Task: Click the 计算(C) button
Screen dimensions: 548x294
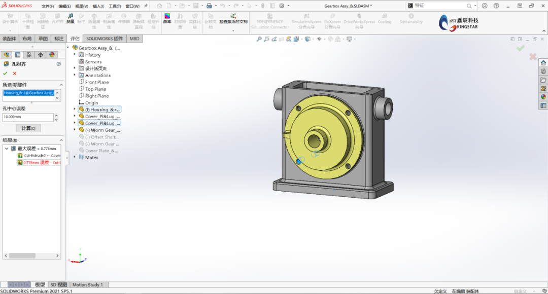Action: pos(28,128)
